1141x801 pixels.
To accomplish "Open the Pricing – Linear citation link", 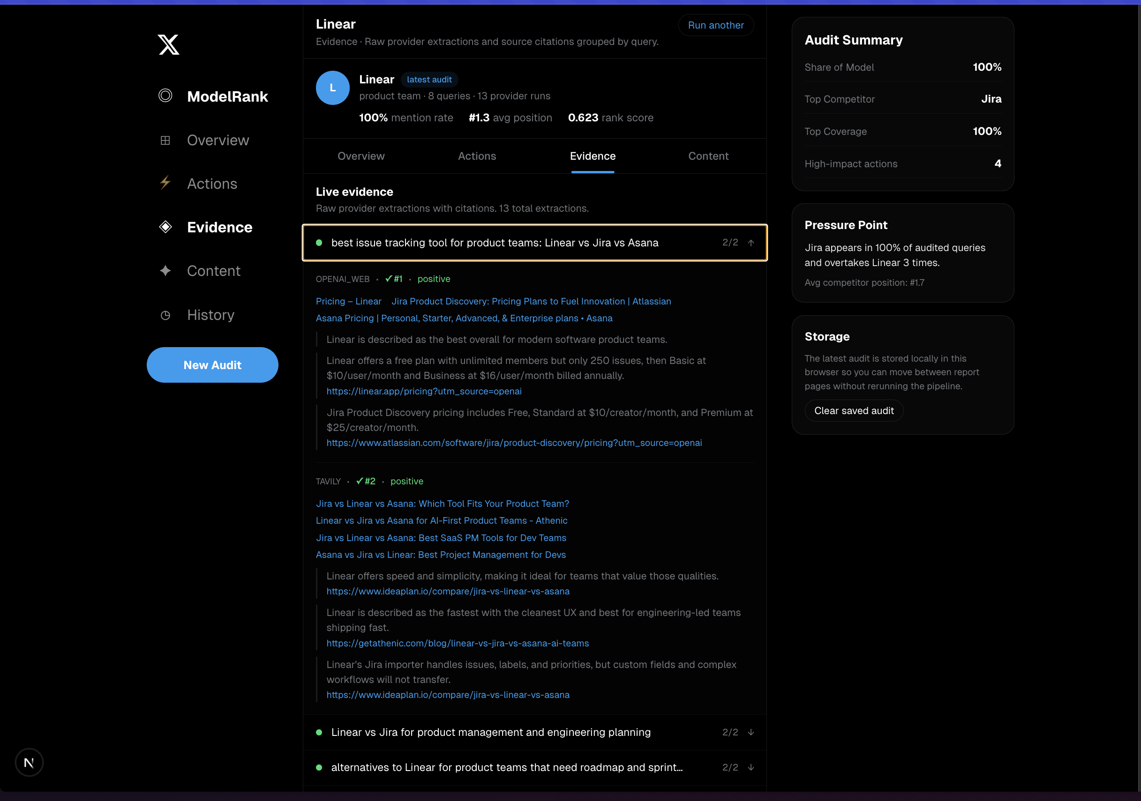I will coord(348,302).
